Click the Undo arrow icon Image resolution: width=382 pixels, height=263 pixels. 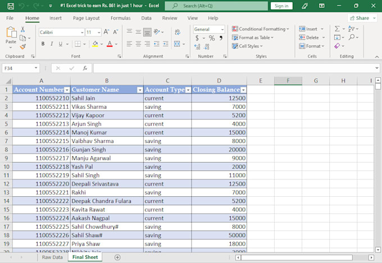21,6
